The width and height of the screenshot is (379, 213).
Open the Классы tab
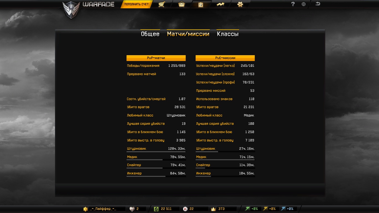[228, 34]
